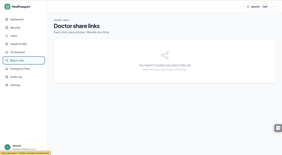Expand the account menu chevron in sidebar footer

tap(42, 147)
